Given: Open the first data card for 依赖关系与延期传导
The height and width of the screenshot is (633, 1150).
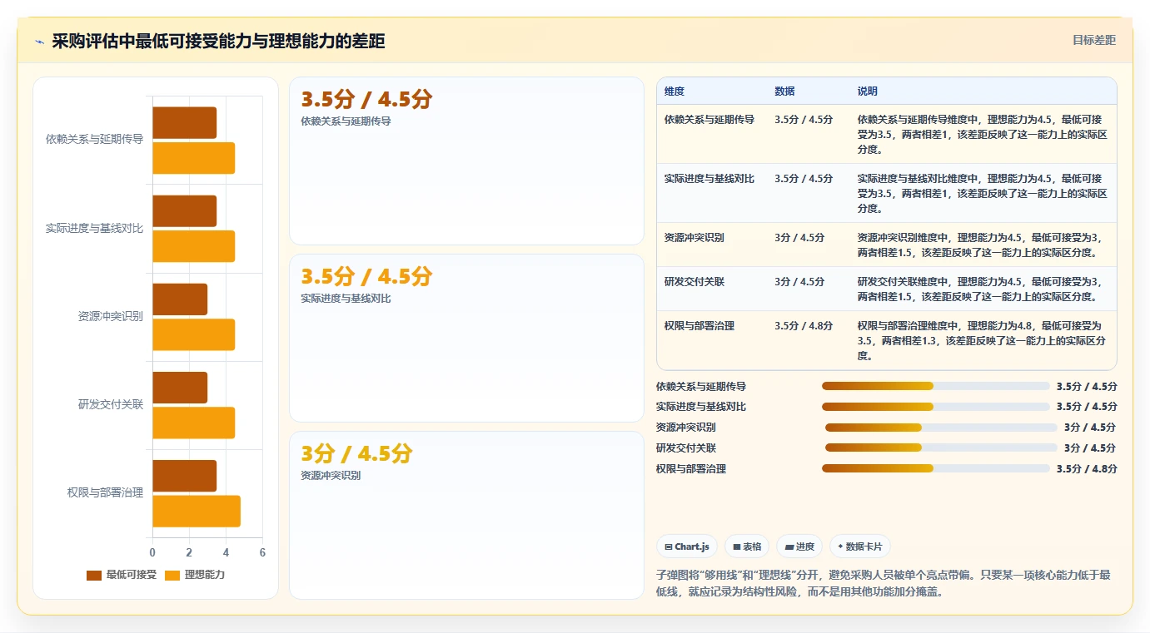Looking at the screenshot, I should pos(466,161).
